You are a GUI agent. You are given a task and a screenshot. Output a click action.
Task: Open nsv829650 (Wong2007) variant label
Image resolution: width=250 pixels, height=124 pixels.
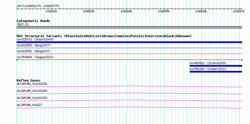click(34, 46)
